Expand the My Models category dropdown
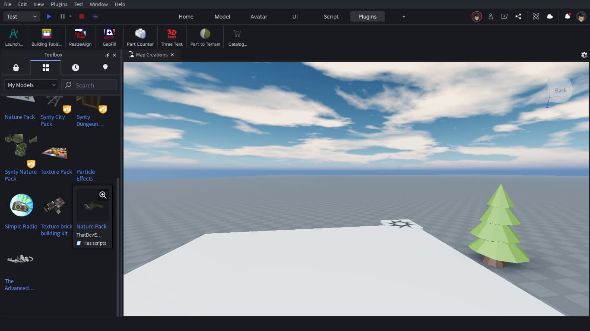This screenshot has height=331, width=590. pos(31,85)
